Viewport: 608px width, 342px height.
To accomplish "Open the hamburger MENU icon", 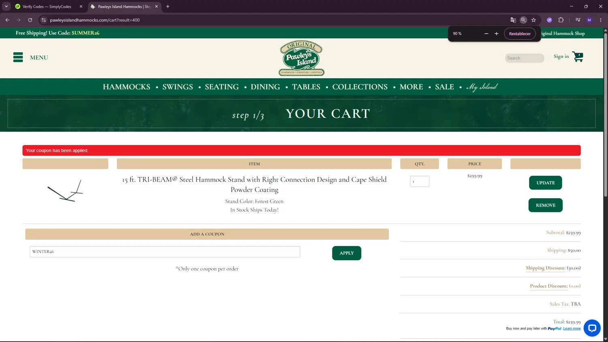I will [18, 57].
